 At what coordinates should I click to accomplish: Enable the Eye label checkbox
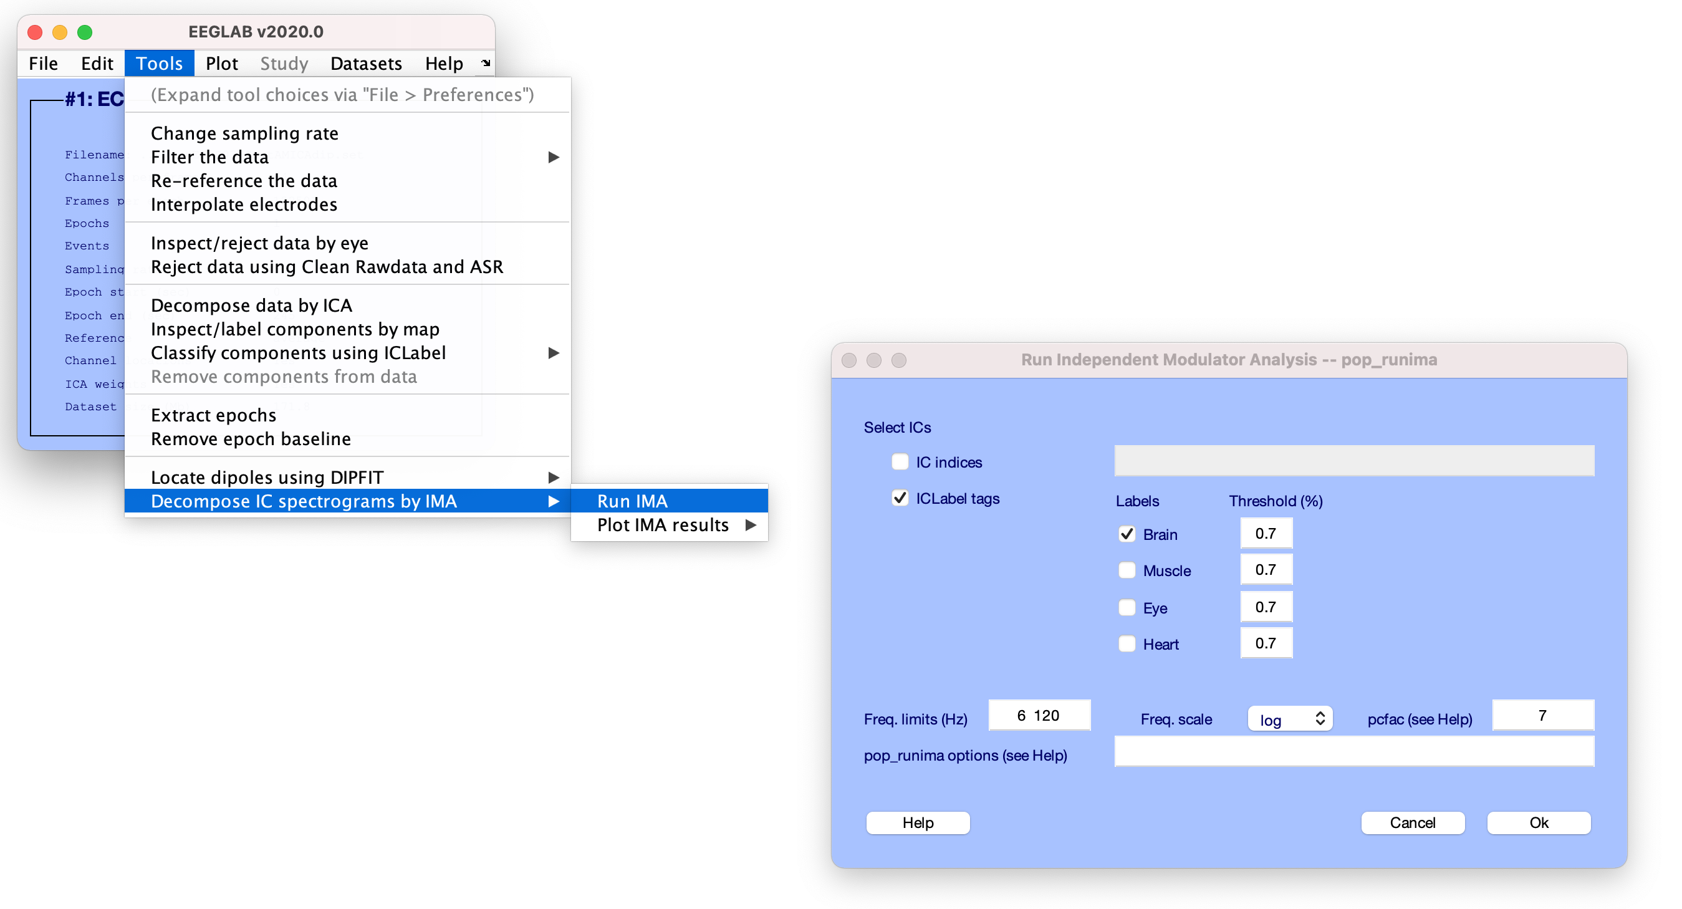(1127, 608)
